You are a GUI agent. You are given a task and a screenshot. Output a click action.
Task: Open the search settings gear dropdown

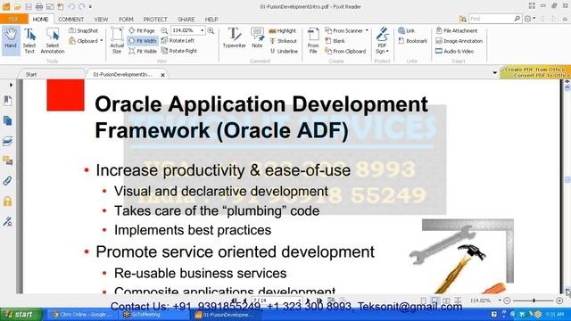[x=529, y=19]
